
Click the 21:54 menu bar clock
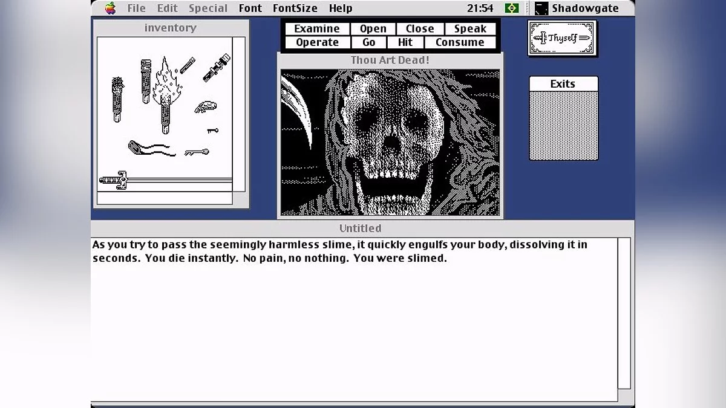(480, 8)
